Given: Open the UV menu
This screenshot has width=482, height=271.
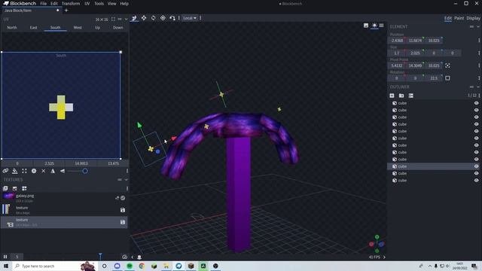Looking at the screenshot, I should [x=87, y=4].
